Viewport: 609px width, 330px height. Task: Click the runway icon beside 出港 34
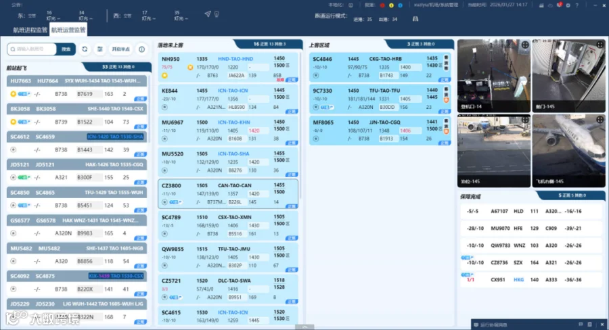(415, 19)
